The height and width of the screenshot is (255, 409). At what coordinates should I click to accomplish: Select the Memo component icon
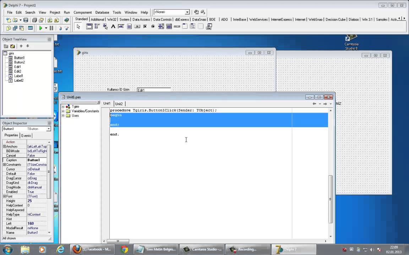click(x=129, y=26)
